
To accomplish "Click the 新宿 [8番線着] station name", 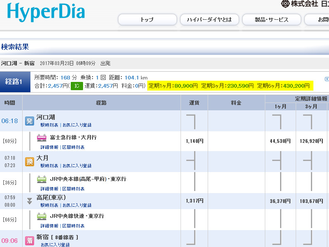I will click(x=57, y=237).
